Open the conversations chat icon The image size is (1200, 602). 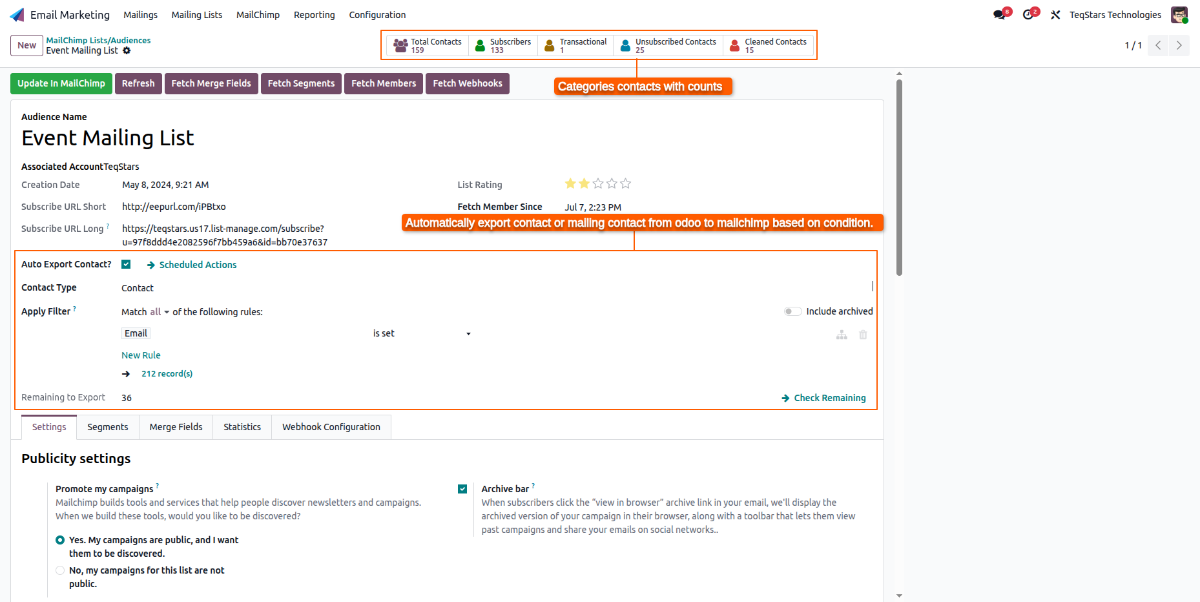tap(1000, 15)
